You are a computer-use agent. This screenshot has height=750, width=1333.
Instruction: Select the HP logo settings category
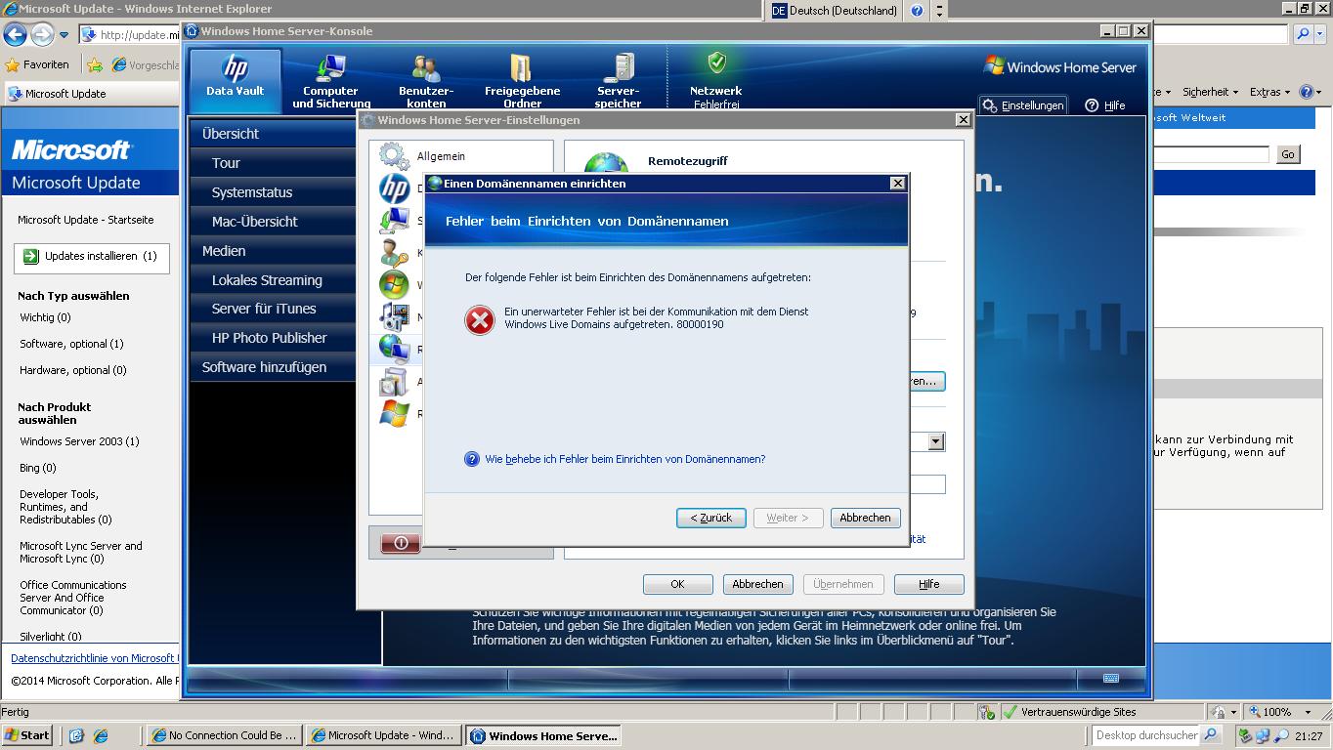pos(394,188)
